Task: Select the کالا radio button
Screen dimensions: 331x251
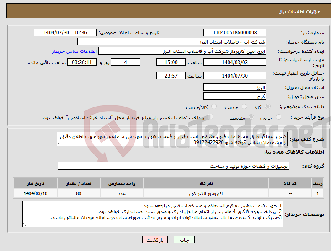Action: [268, 107]
